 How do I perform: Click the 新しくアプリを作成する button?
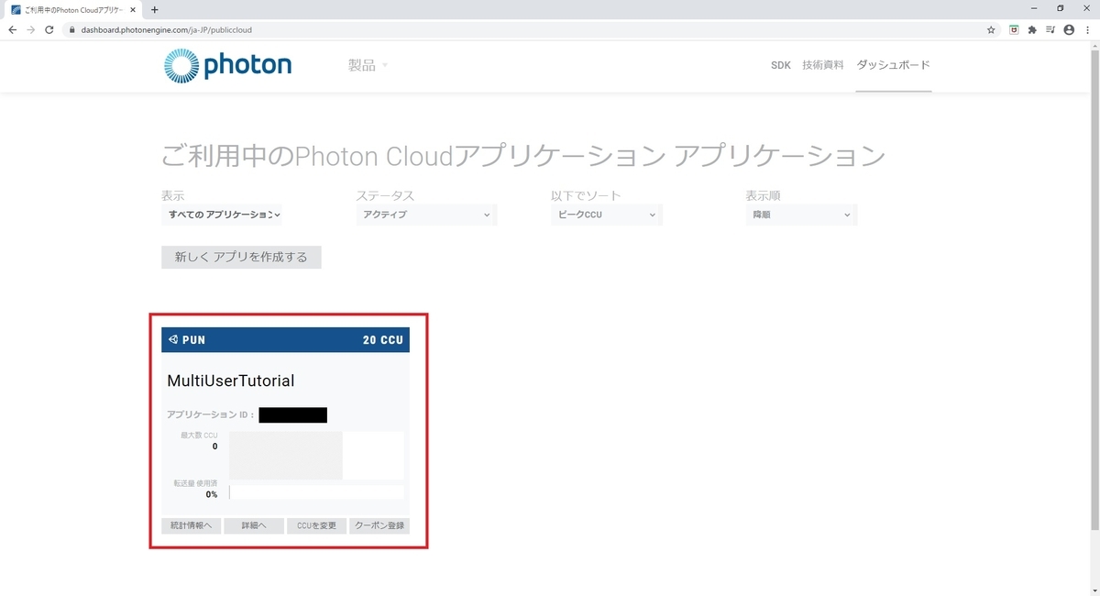point(241,257)
